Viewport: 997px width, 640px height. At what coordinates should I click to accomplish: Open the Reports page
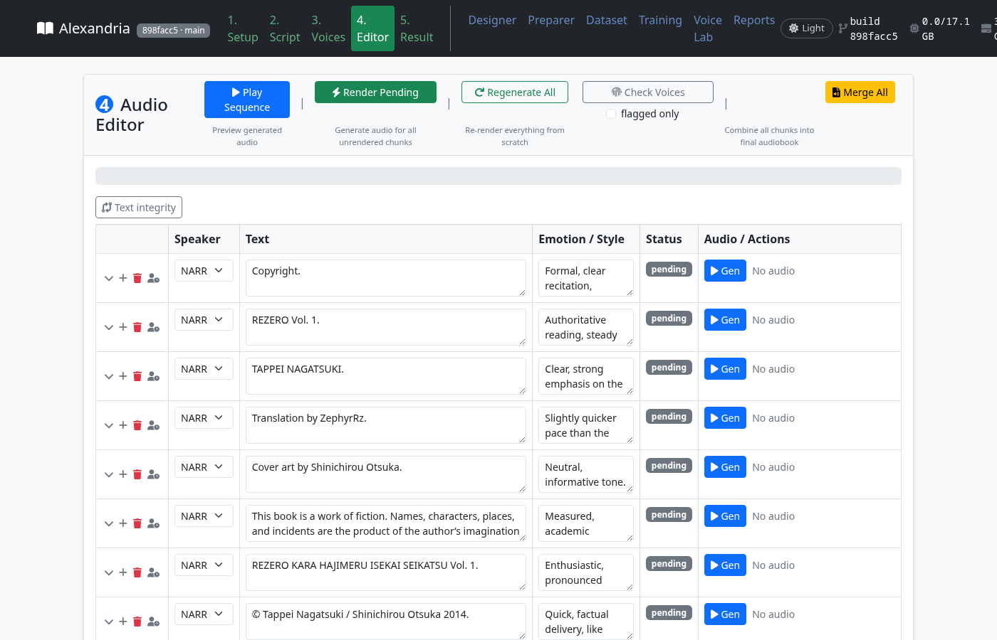point(754,20)
